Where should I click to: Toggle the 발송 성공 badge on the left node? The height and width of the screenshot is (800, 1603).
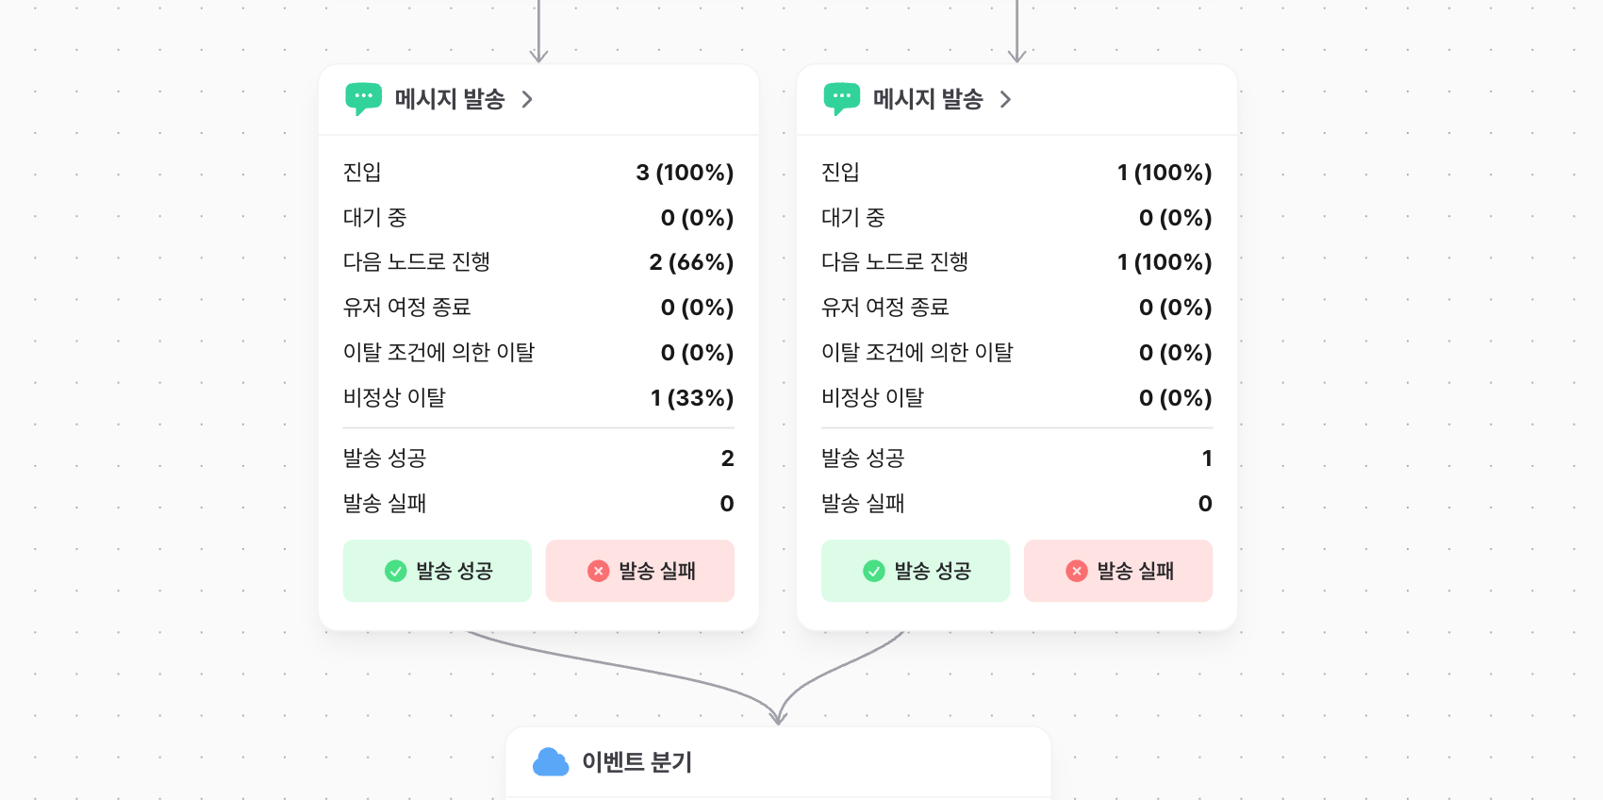point(437,571)
